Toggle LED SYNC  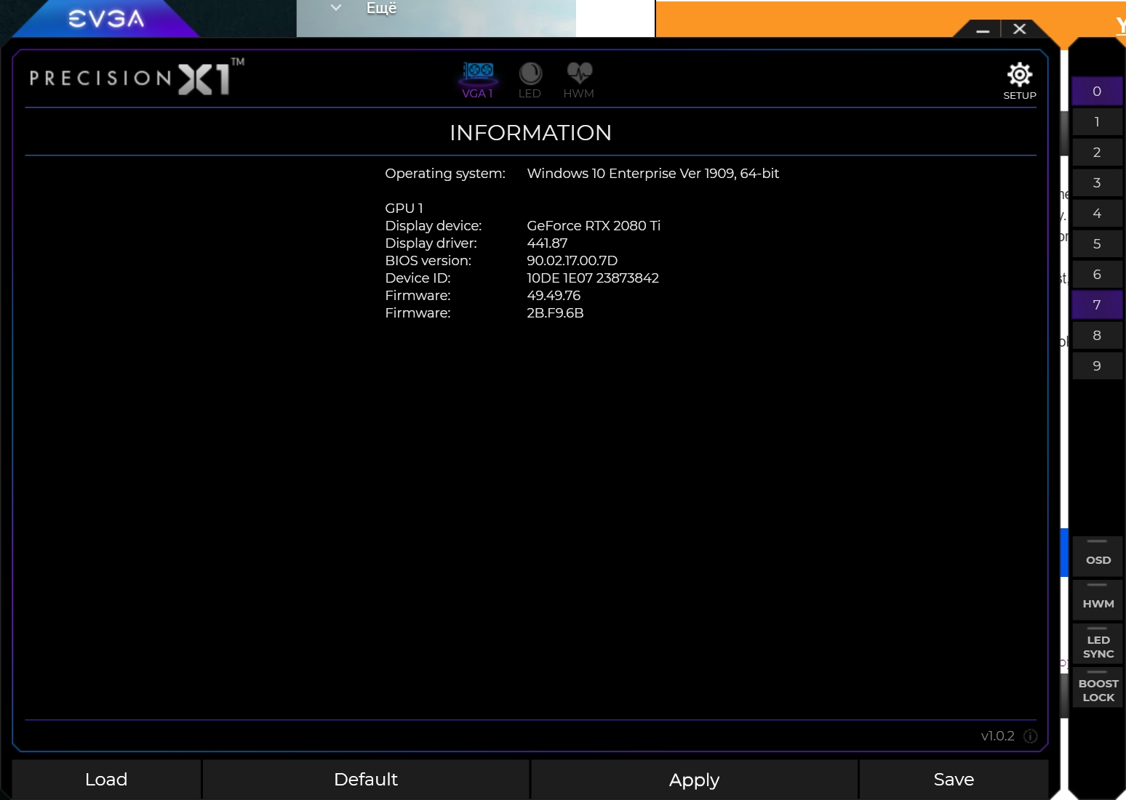coord(1098,644)
